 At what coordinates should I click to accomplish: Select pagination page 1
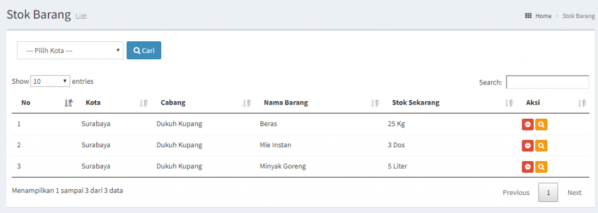pos(548,193)
